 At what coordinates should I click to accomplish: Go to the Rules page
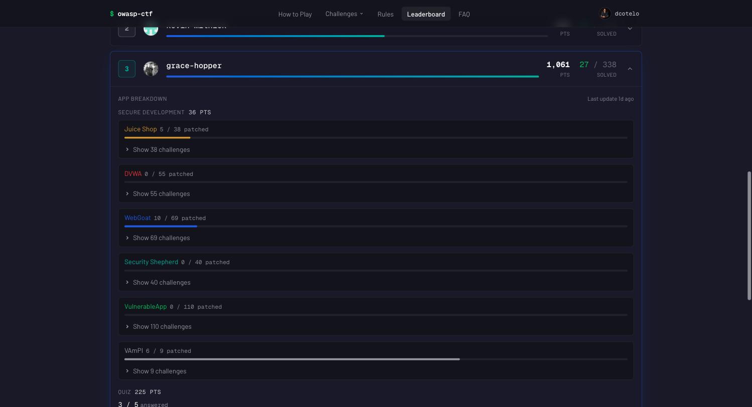pos(385,14)
